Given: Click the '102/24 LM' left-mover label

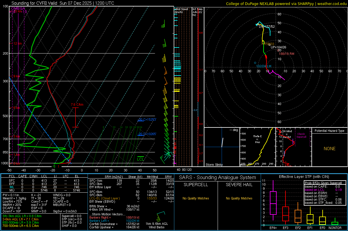Looking at the screenshot, I should coord(264,66).
